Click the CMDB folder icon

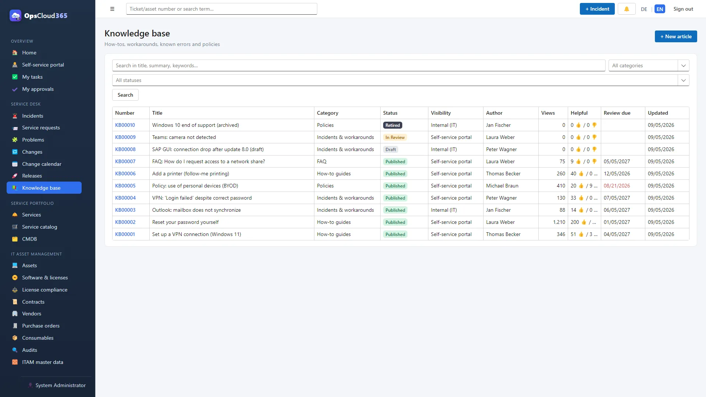(15, 239)
